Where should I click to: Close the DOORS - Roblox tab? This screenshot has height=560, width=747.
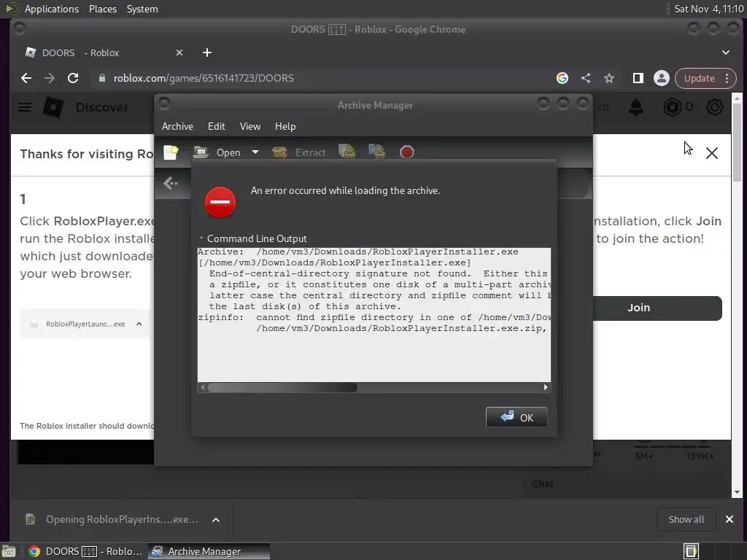tap(179, 52)
